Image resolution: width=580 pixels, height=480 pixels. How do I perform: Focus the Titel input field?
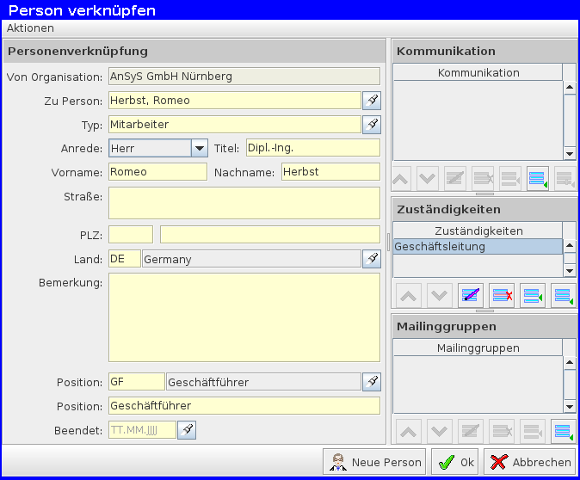pyautogui.click(x=312, y=148)
